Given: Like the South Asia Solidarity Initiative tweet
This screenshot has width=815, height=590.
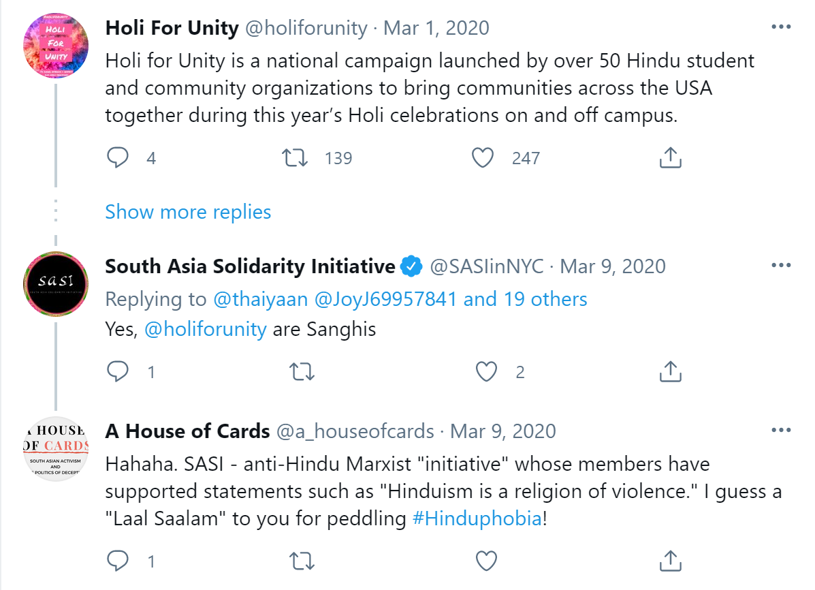Looking at the screenshot, I should point(485,371).
